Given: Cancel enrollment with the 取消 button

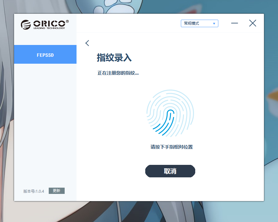Looking at the screenshot, I should 170,171.
